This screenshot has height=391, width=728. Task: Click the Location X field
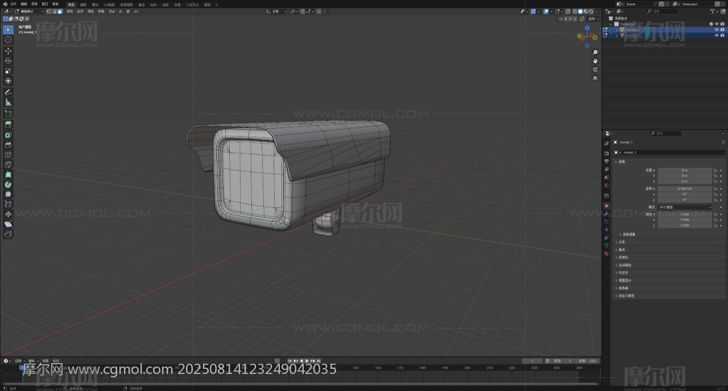[x=685, y=170]
